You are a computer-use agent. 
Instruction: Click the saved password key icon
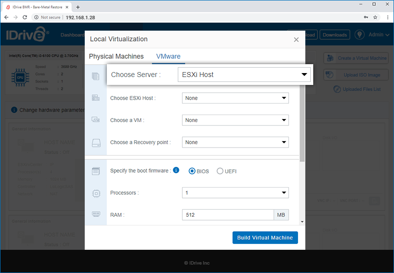coord(366,17)
